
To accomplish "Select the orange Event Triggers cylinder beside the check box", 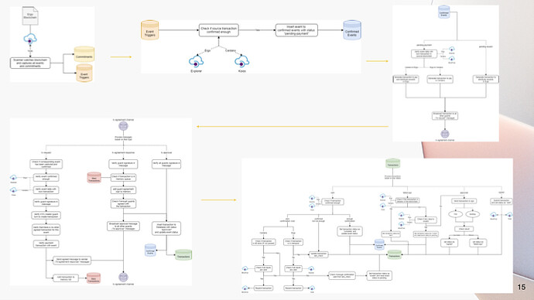I will pos(149,30).
